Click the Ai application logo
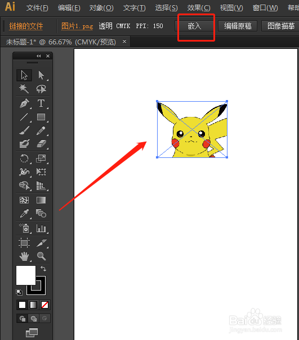Image resolution: width=299 pixels, height=340 pixels. (x=10, y=7)
